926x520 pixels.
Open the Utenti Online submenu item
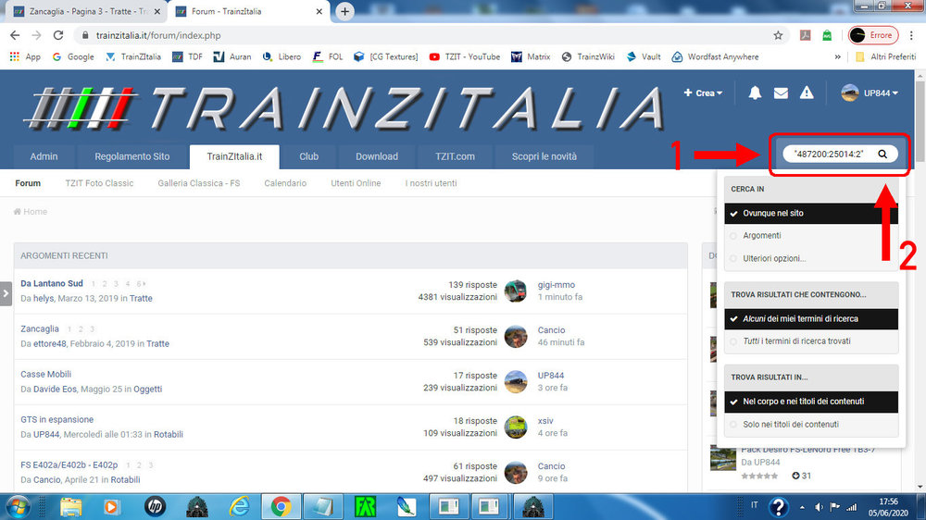(x=356, y=183)
